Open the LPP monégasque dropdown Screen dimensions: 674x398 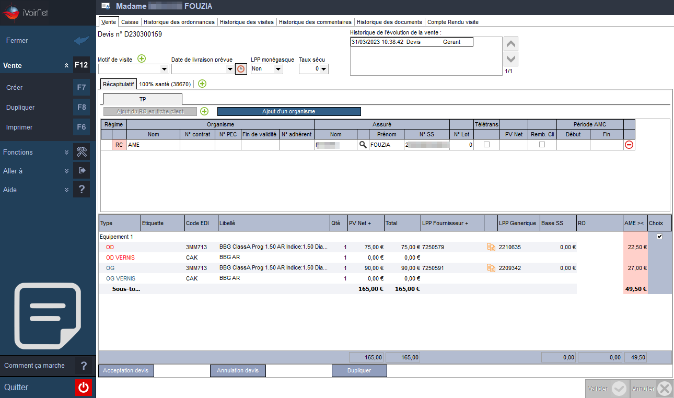pos(267,69)
